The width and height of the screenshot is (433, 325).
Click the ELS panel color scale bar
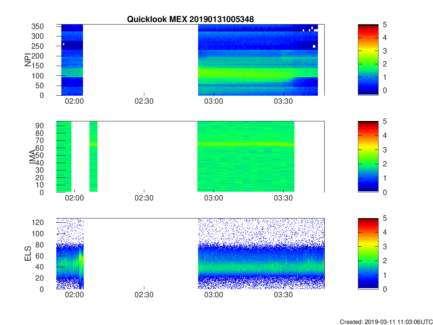(368, 253)
